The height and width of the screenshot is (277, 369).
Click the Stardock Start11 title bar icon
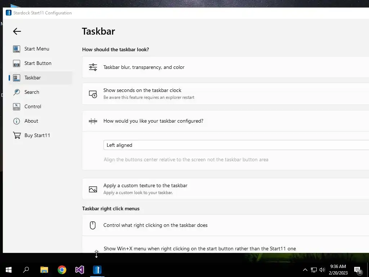click(x=9, y=13)
